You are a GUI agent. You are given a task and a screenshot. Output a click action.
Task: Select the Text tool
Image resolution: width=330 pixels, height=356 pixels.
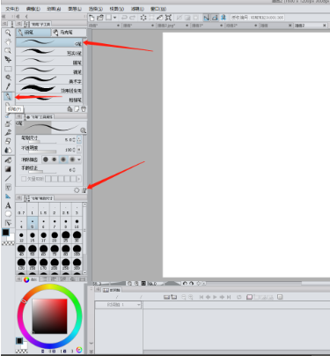pos(8,205)
